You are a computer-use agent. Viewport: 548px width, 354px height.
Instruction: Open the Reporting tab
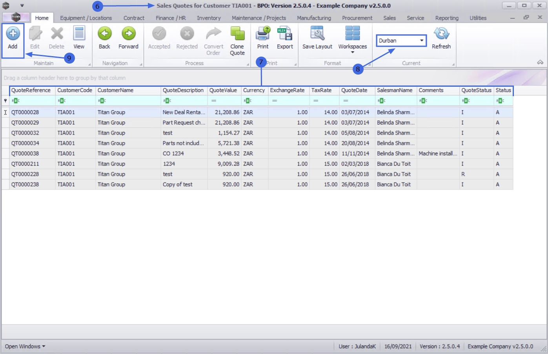point(447,18)
